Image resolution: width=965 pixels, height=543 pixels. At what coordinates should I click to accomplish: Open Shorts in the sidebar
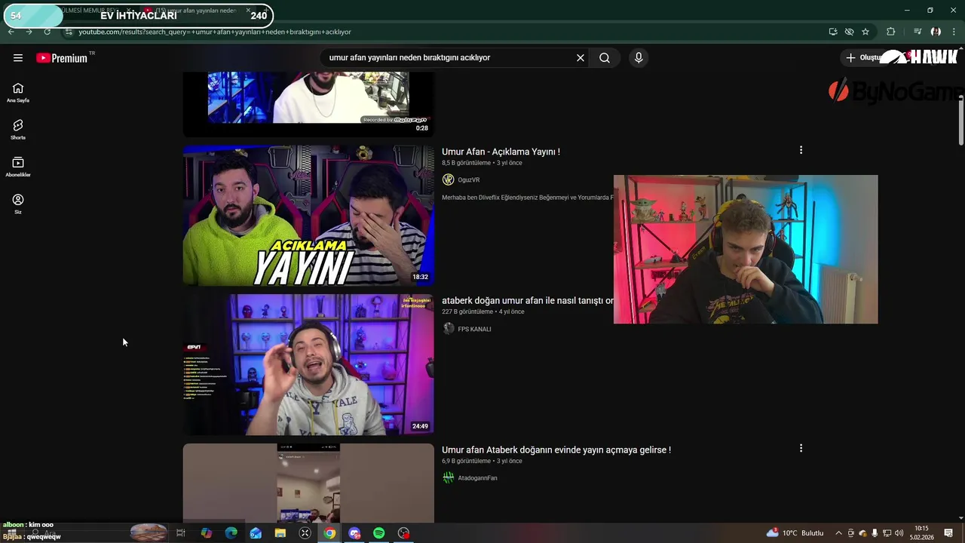click(18, 130)
